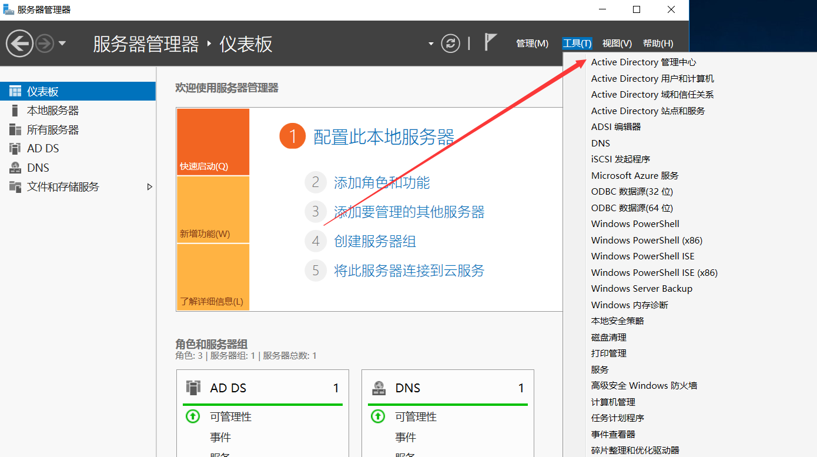Open dropdown arrow beside the refresh icon
This screenshot has width=817, height=457.
coord(431,44)
